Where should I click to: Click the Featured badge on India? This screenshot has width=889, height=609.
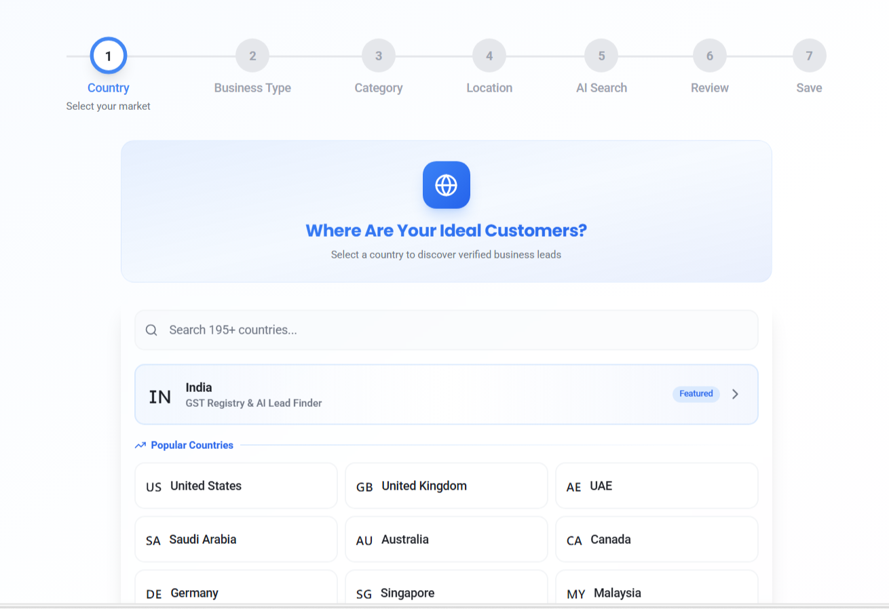(x=696, y=394)
